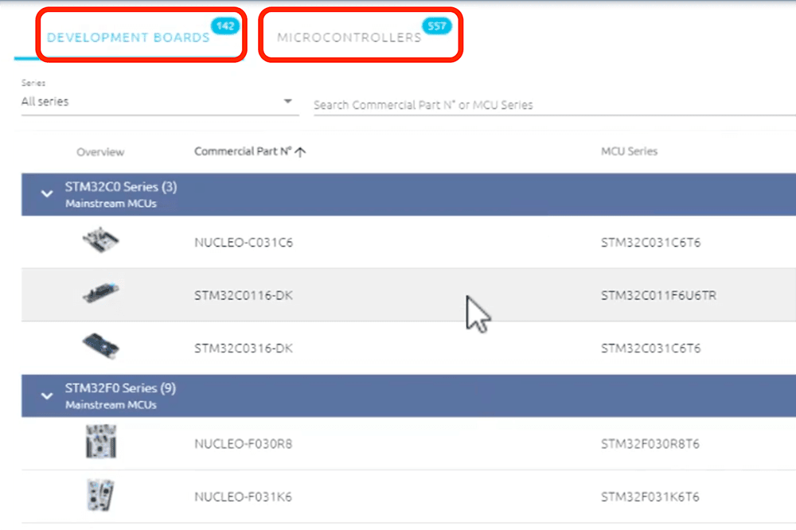Click the STM32C0 Series (3) header title

[x=121, y=187]
